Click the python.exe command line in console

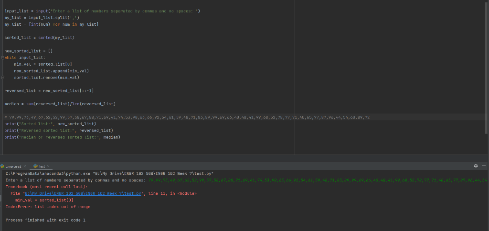pos(109,173)
